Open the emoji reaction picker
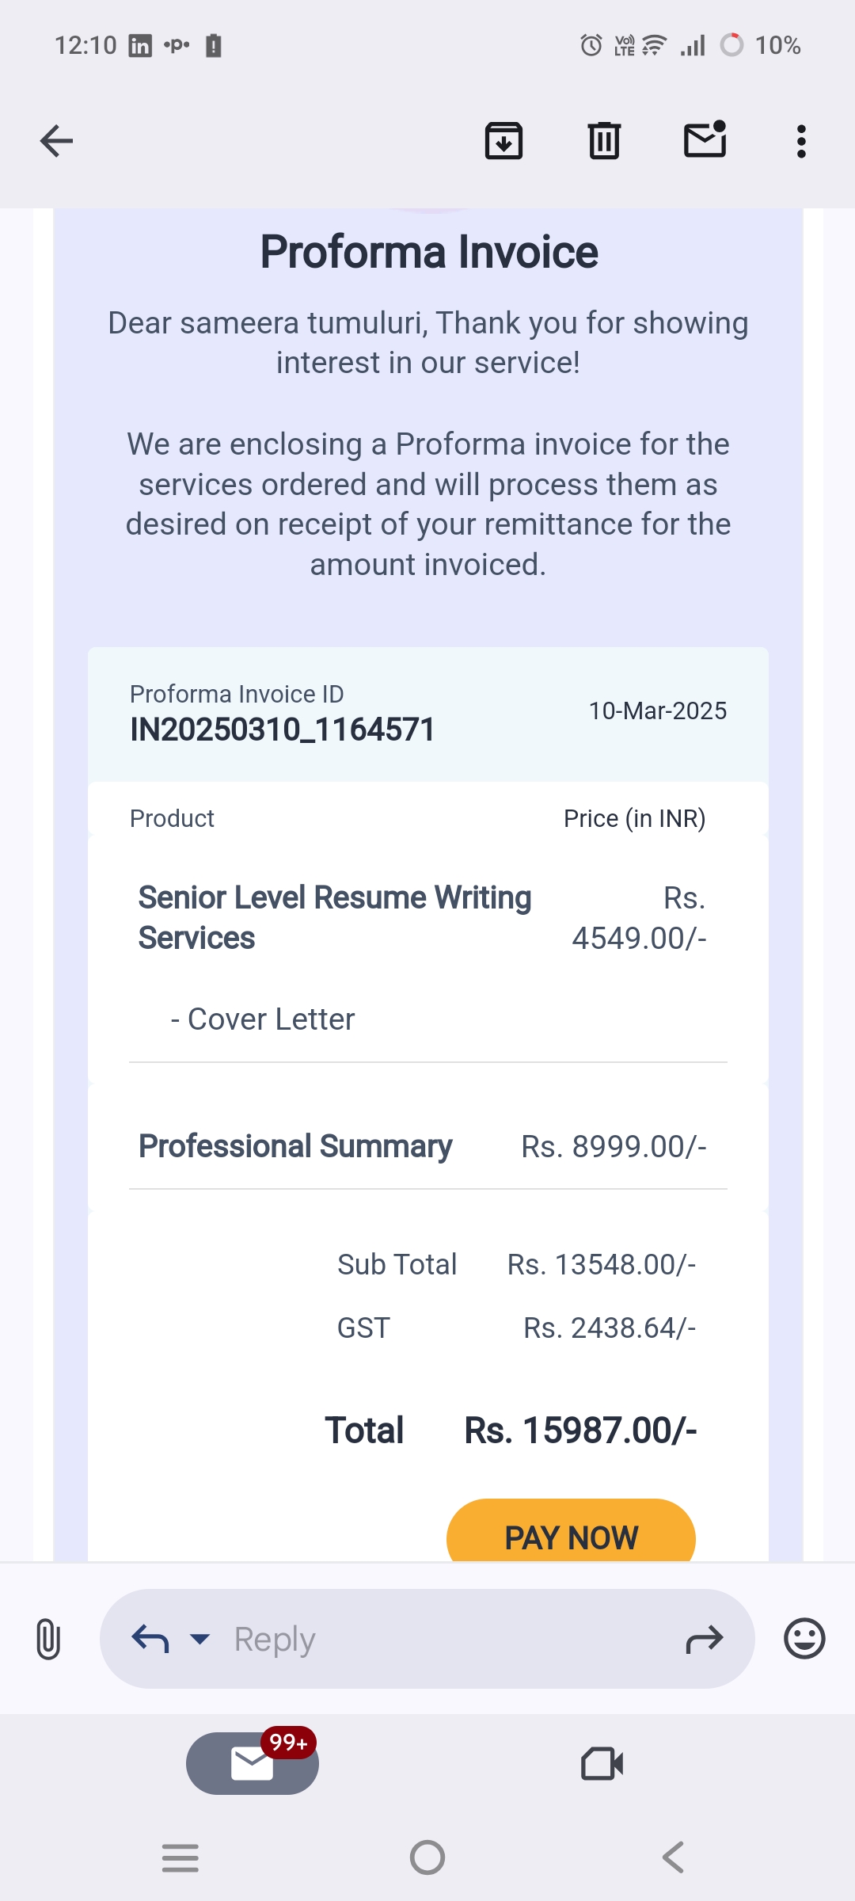Screen dimensions: 855x1901 click(x=804, y=1639)
